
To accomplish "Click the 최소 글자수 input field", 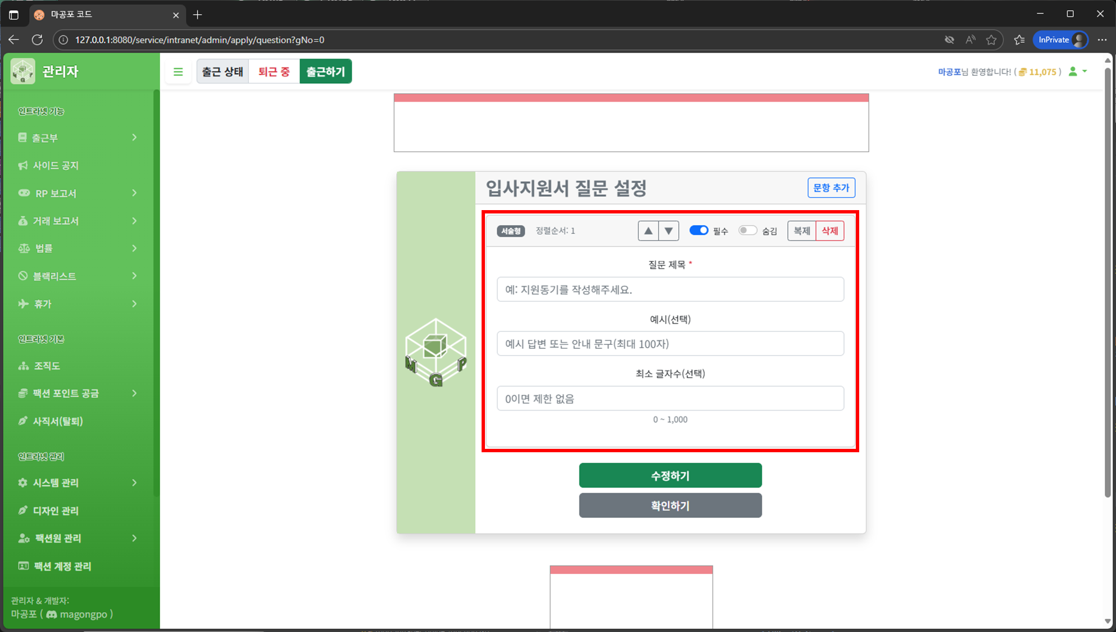I will tap(670, 398).
